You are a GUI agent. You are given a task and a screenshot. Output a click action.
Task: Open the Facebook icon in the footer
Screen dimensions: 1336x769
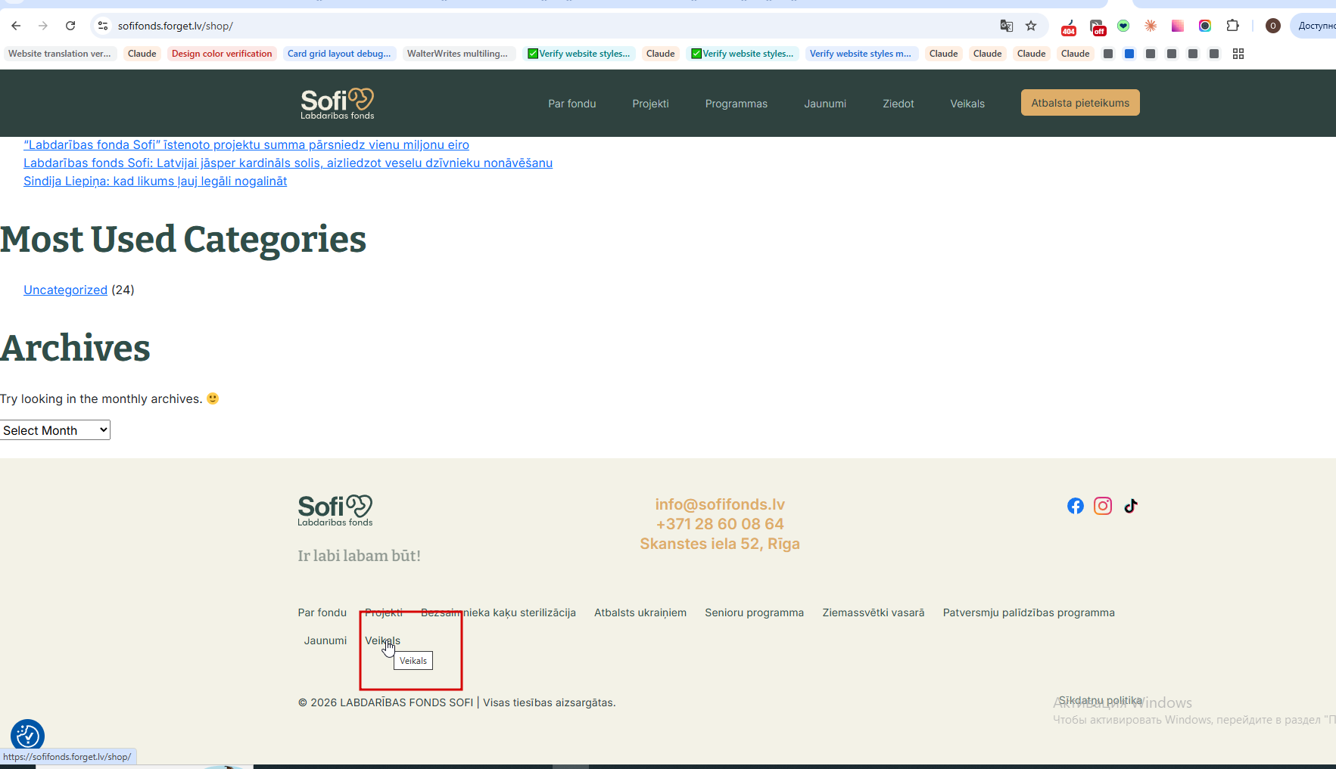[x=1076, y=506]
